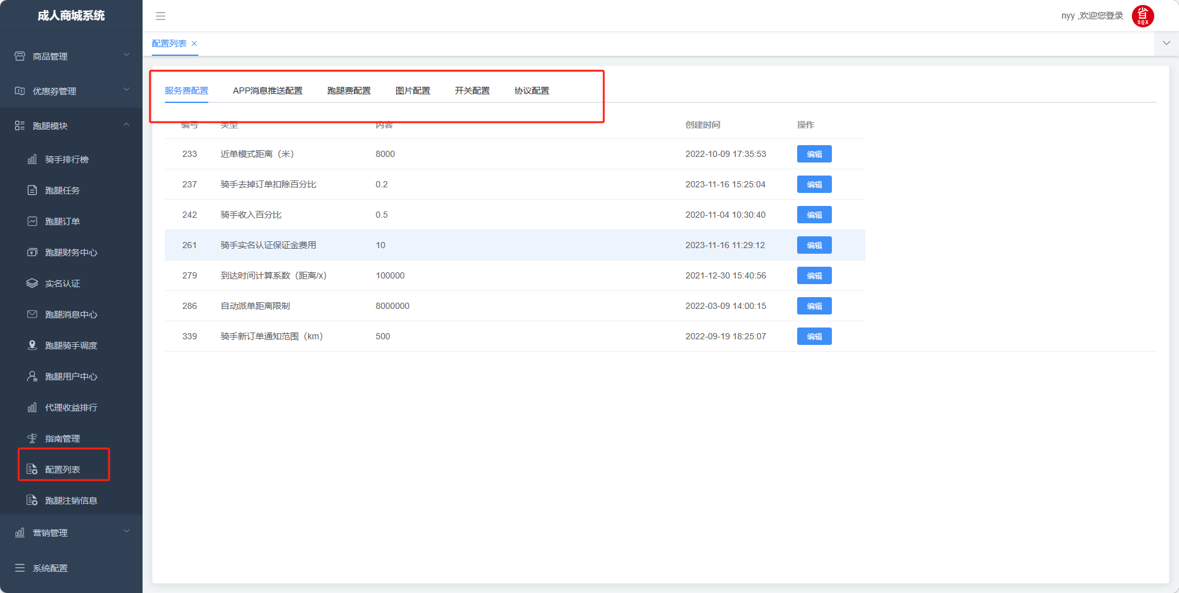Screen dimensions: 1179x593
Task: Open 骑手排行榜 via its bar chart icon
Action: point(32,159)
